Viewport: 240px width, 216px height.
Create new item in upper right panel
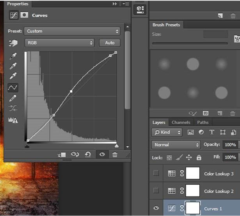pyautogui.click(x=220, y=16)
